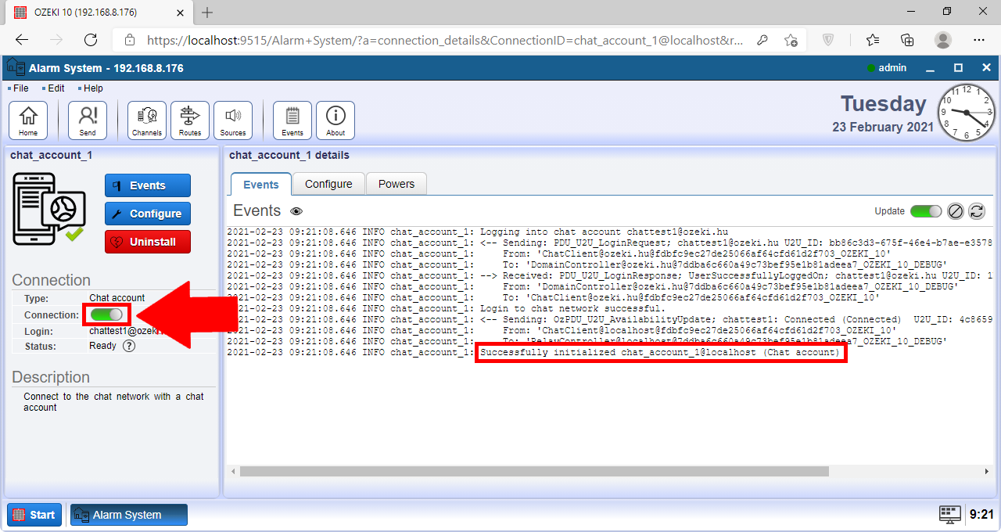Click the Alarm System app logo icon

pyautogui.click(x=16, y=68)
